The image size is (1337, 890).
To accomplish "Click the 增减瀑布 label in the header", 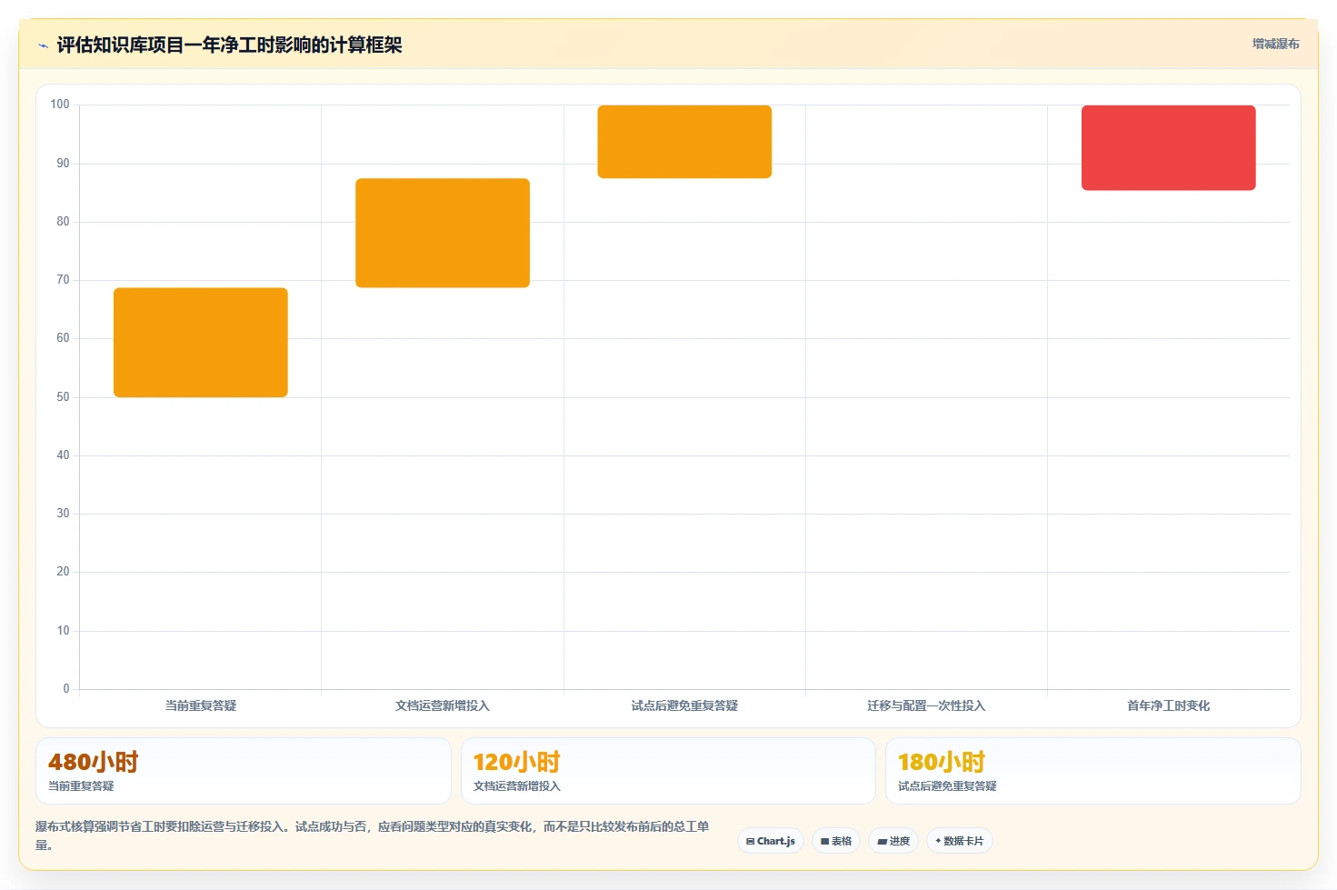I will [1275, 44].
